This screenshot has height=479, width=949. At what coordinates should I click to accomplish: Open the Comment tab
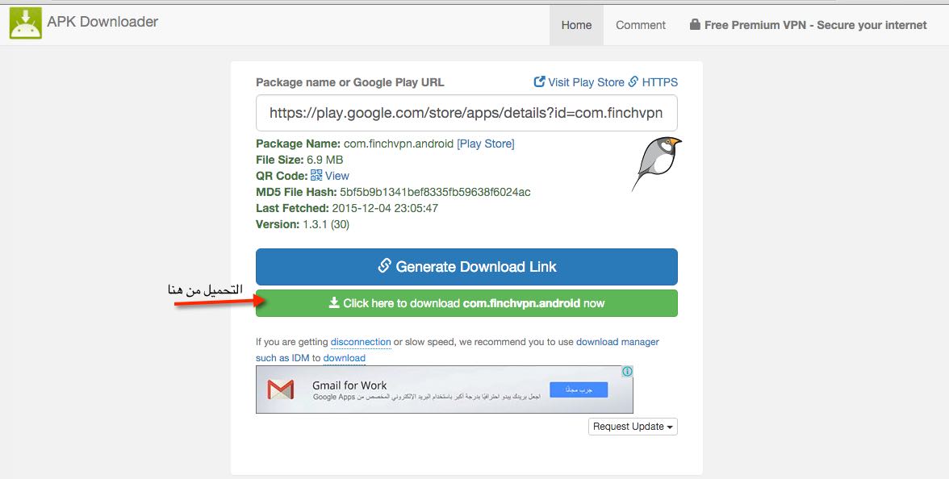coord(641,25)
